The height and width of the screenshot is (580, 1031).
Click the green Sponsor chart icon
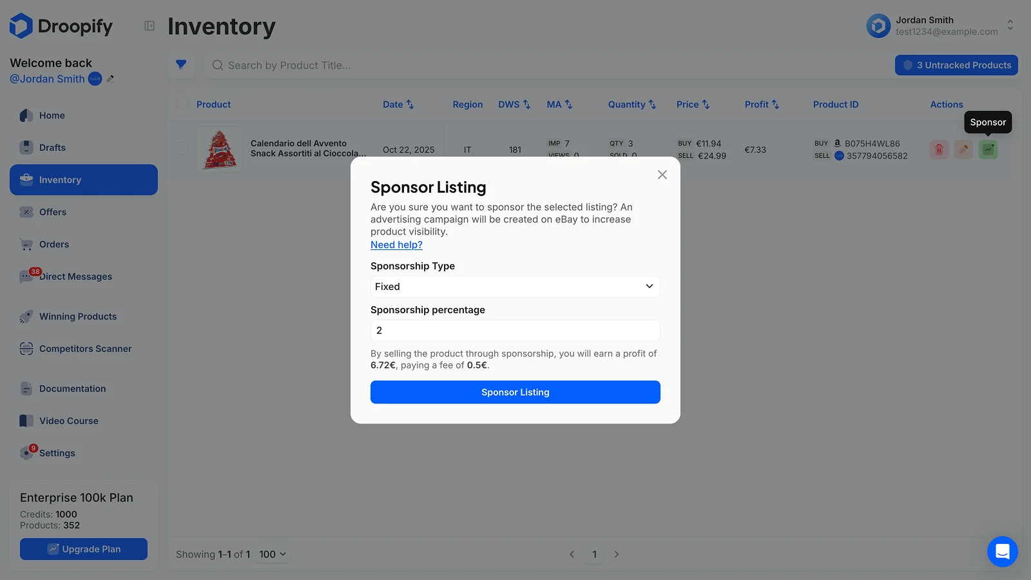point(988,150)
